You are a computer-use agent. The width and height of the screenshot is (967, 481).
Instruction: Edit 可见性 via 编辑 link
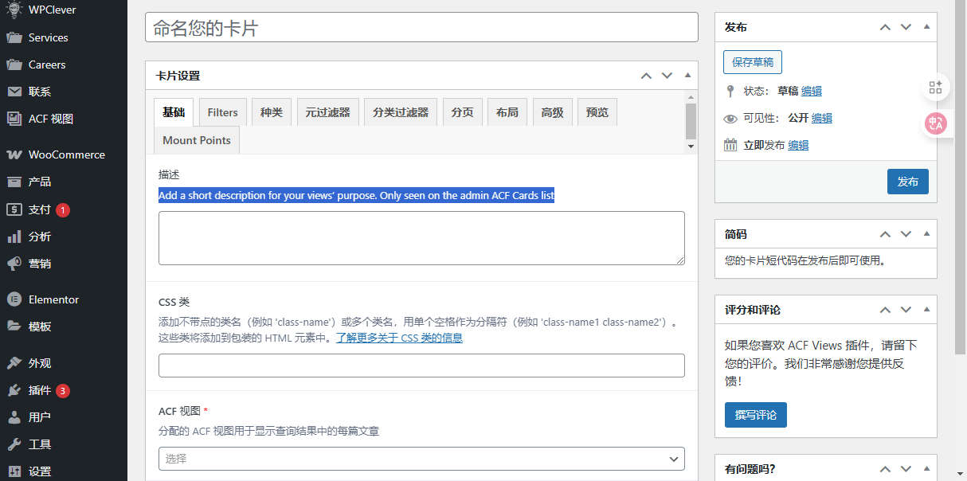pos(822,118)
